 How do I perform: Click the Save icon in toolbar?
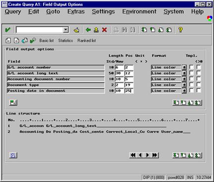76,30
